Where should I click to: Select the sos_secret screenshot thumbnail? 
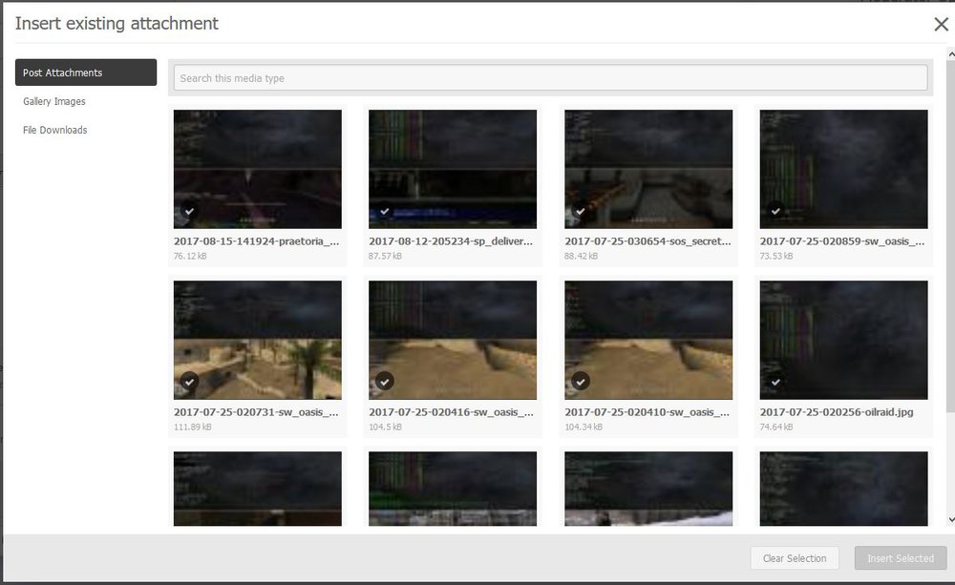coord(648,169)
